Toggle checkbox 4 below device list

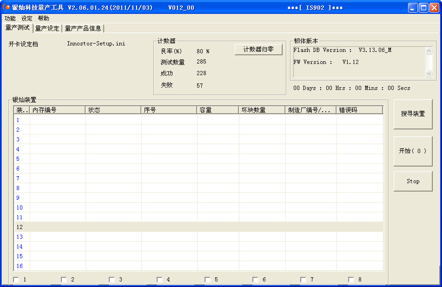(x=160, y=280)
